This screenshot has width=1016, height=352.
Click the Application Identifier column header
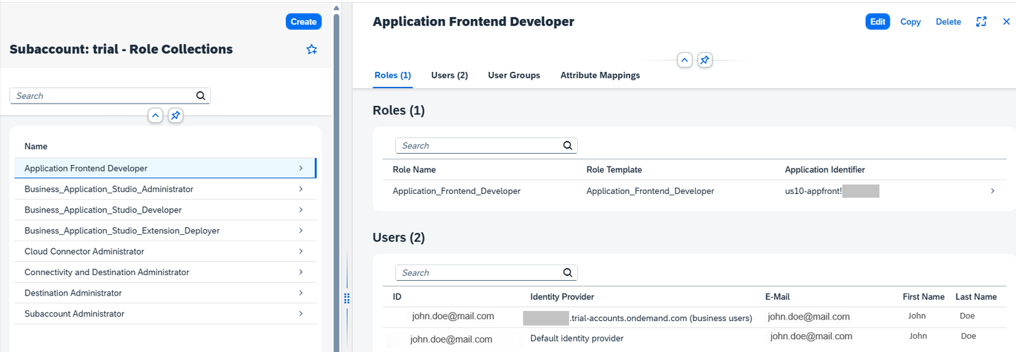pyautogui.click(x=825, y=170)
